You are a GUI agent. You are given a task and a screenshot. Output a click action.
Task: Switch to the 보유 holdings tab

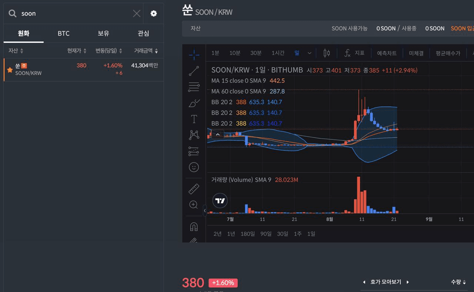click(x=103, y=33)
